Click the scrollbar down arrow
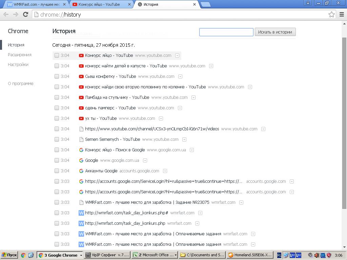This screenshot has width=347, height=260. click(x=344, y=247)
